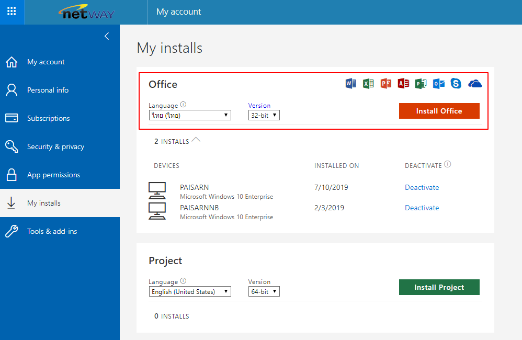Click the Skype icon in Office section
Viewport: 522px width, 340px height.
pos(456,84)
